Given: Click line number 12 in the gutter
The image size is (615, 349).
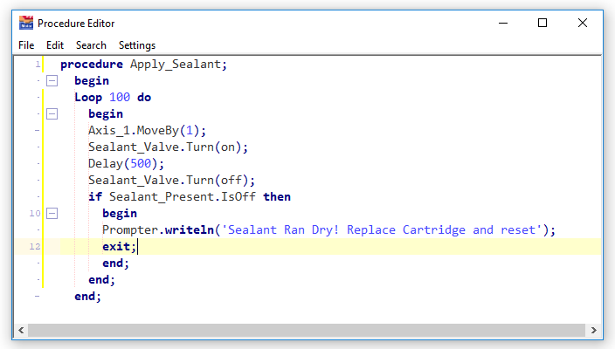Looking at the screenshot, I should point(34,247).
